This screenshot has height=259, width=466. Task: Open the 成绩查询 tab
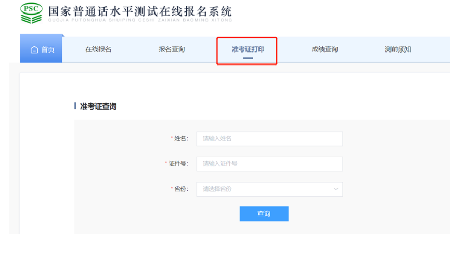click(x=325, y=49)
